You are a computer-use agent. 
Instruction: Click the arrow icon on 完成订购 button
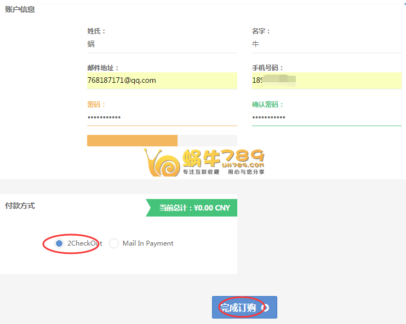[266, 308]
